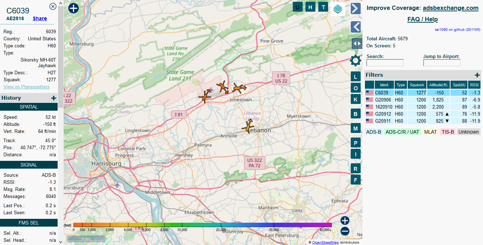Click the I map option button
This screenshot has height=245, width=483.
(356, 154)
